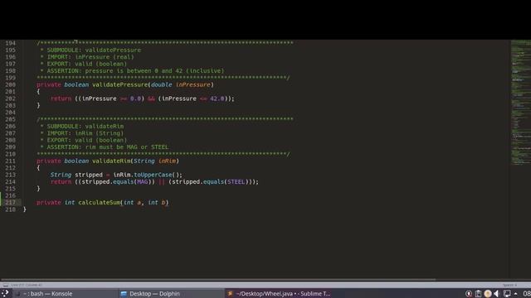Click the 42.0 value on line 202
531x298 pixels.
pyautogui.click(x=217, y=99)
